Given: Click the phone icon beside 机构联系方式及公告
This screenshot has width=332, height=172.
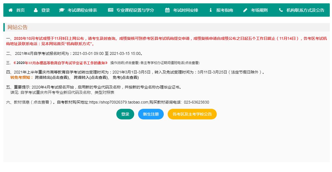Looking at the screenshot, I should 281,10.
